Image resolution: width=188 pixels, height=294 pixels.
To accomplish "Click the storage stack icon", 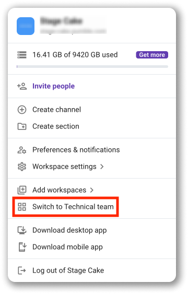I will pyautogui.click(x=22, y=55).
